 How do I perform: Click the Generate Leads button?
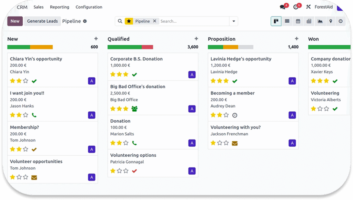pos(42,21)
